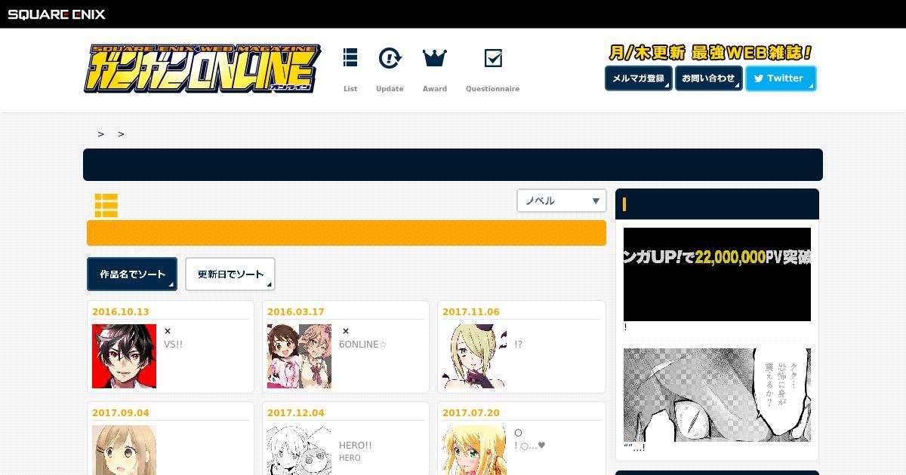Image resolution: width=906 pixels, height=475 pixels.
Task: Click the Award menu label
Action: [x=435, y=89]
